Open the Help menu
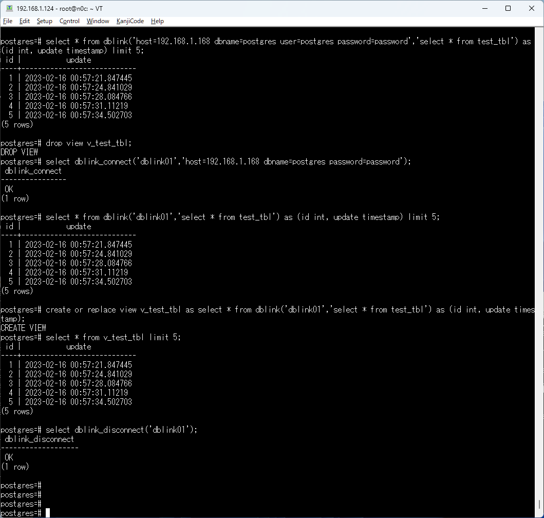Viewport: 544px width, 518px height. (x=158, y=21)
